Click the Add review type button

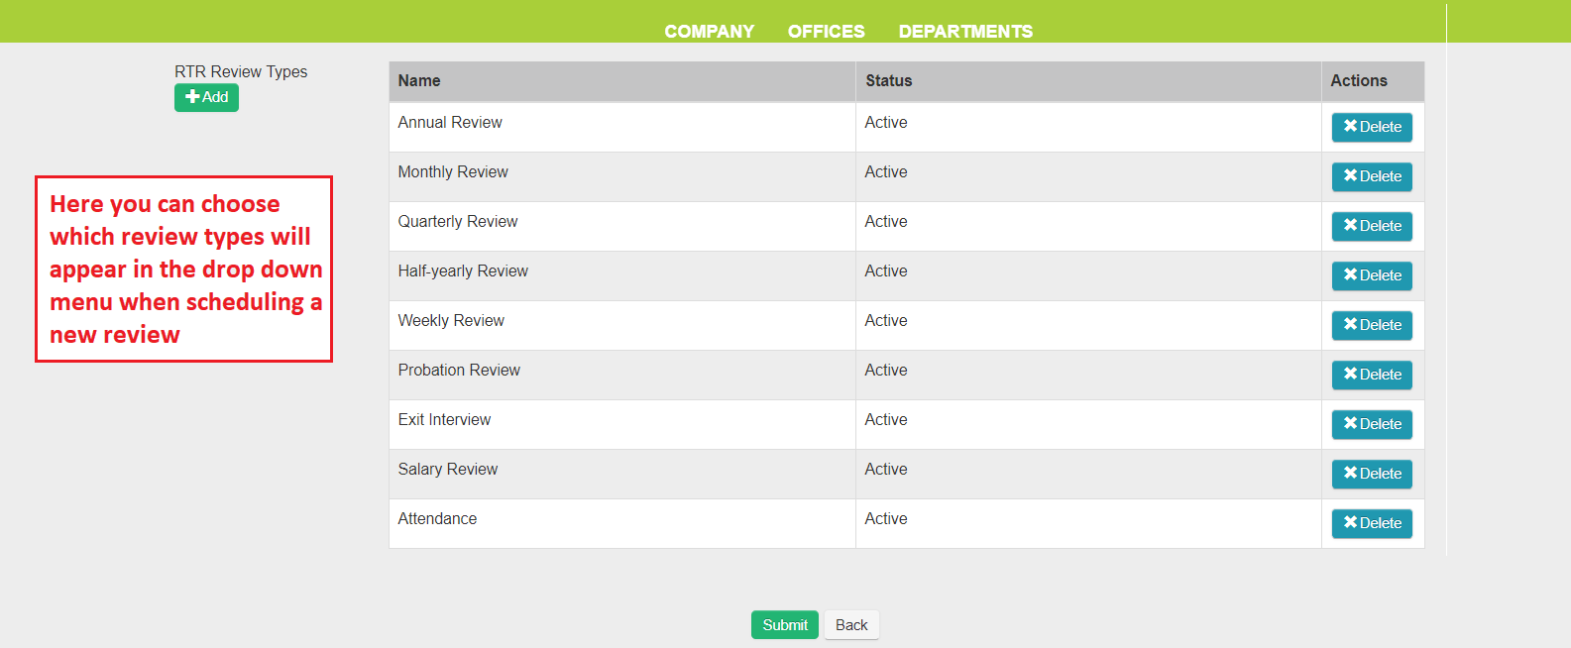(x=206, y=97)
